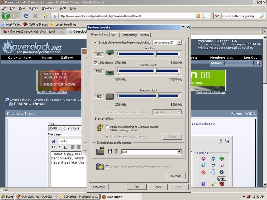Viewport: 267px width, 200px height.
Task: Click the save profile floppy disk icon
Action: [x=110, y=152]
